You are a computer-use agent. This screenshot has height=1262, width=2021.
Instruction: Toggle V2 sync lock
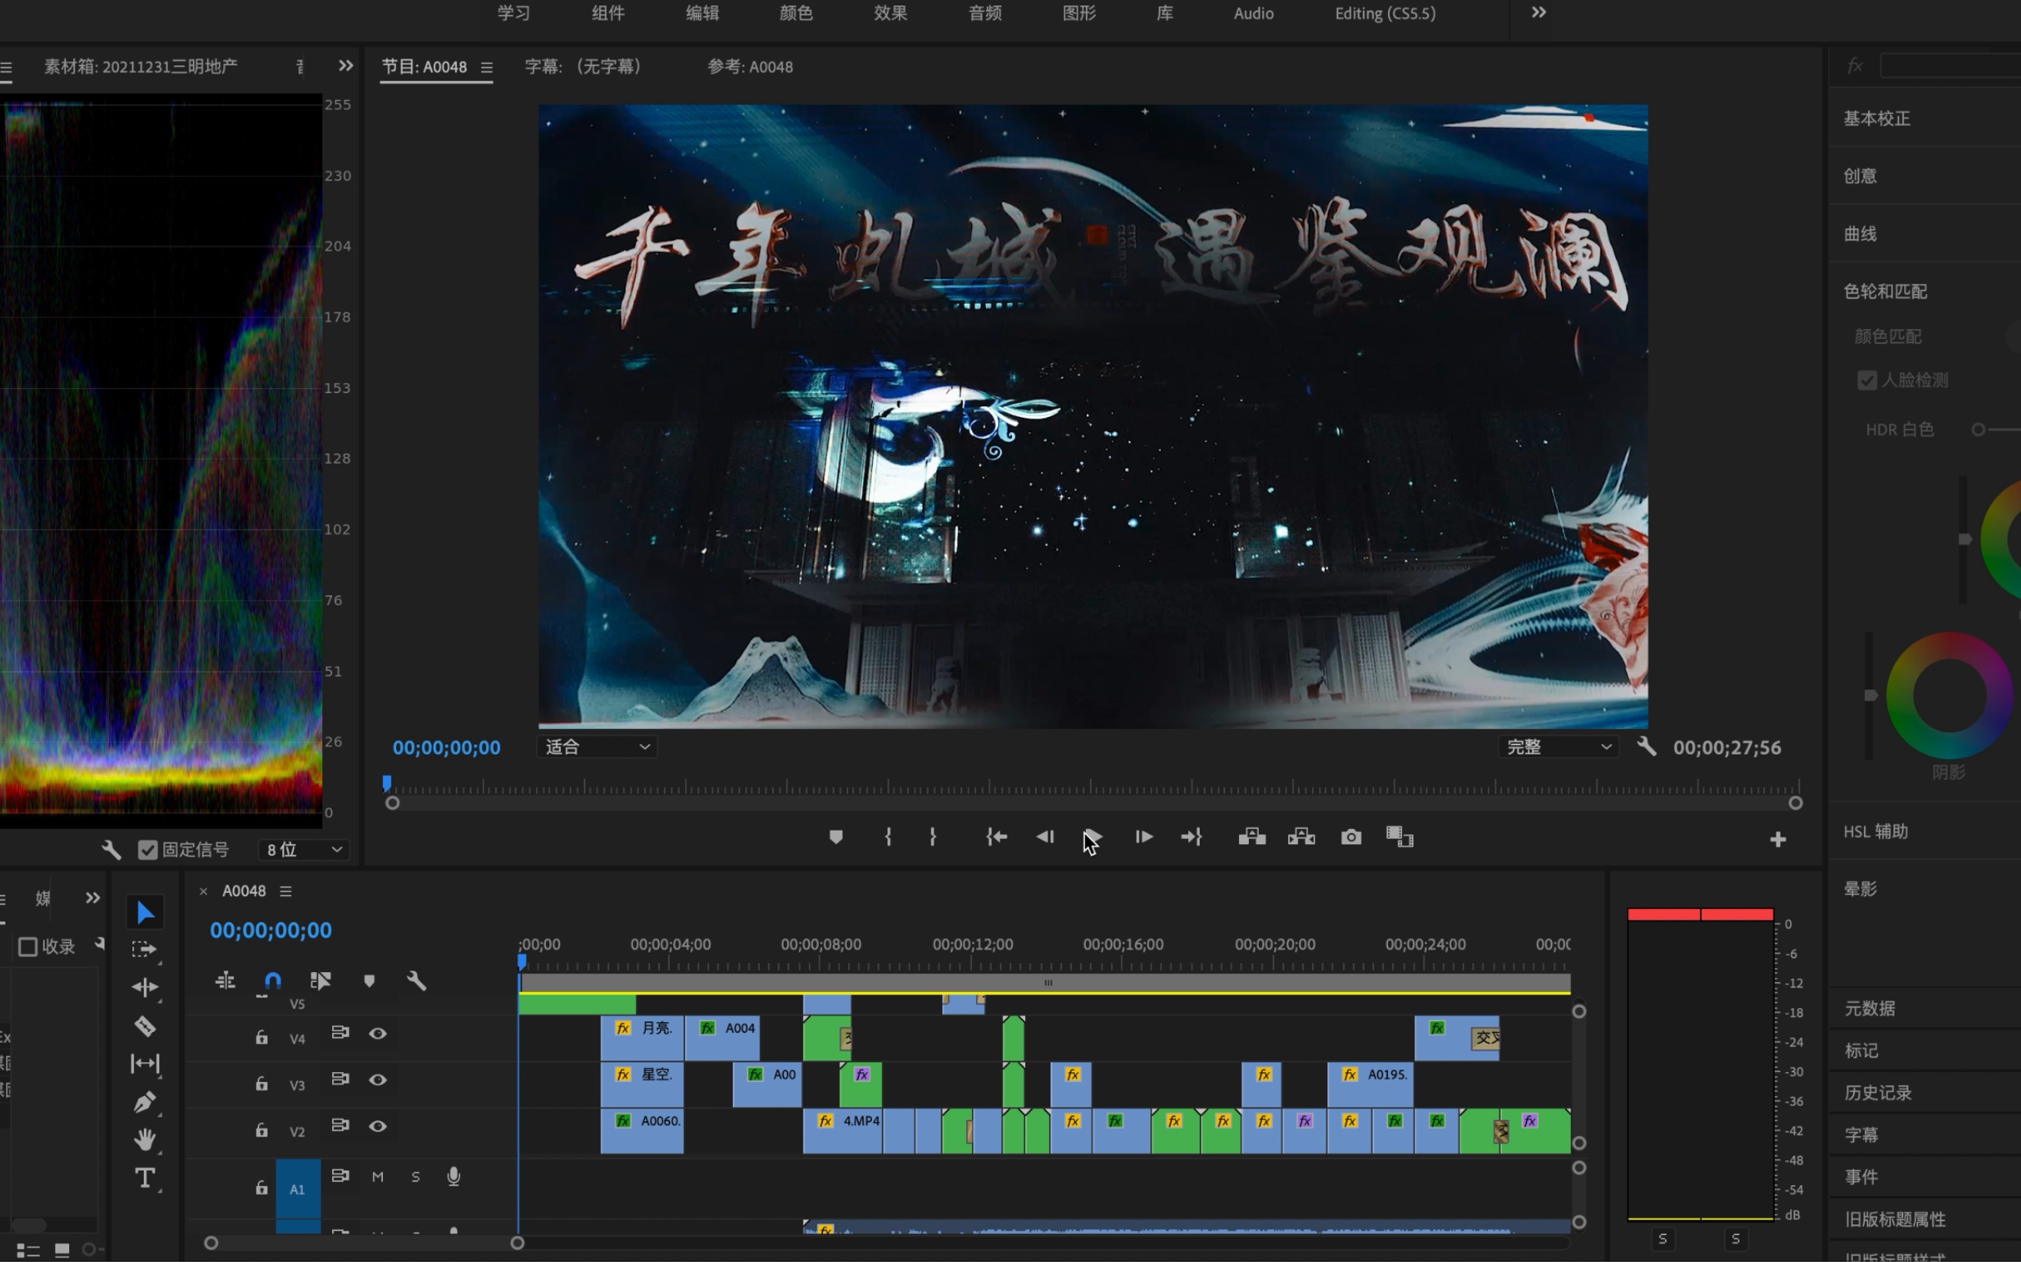pyautogui.click(x=340, y=1125)
